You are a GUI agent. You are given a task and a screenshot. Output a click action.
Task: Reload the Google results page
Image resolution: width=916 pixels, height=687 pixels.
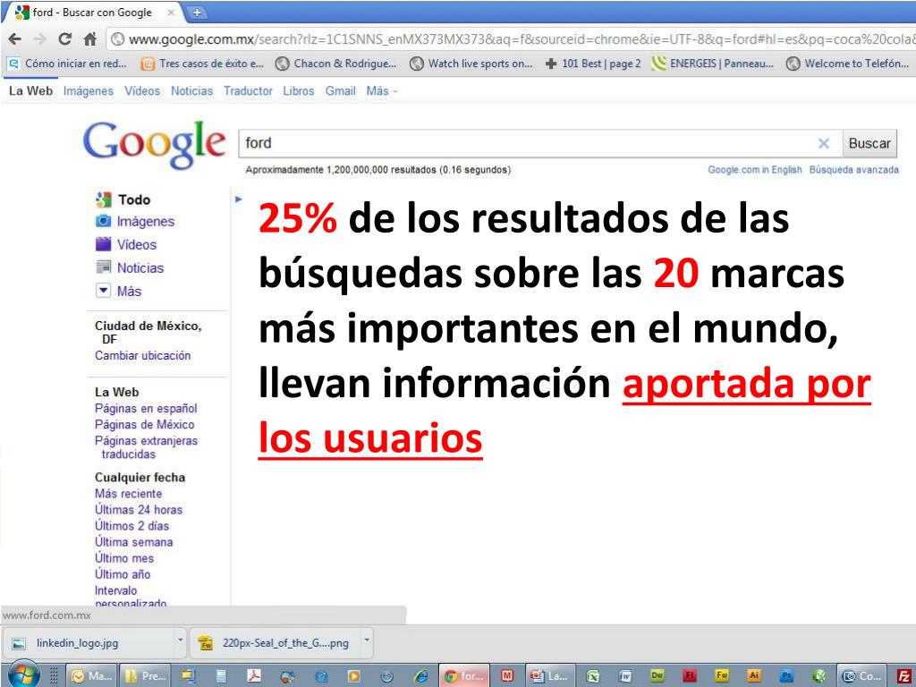point(64,39)
